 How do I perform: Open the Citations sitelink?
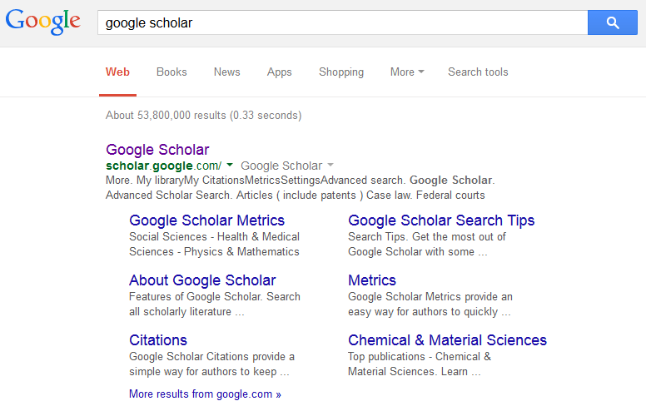pos(158,340)
